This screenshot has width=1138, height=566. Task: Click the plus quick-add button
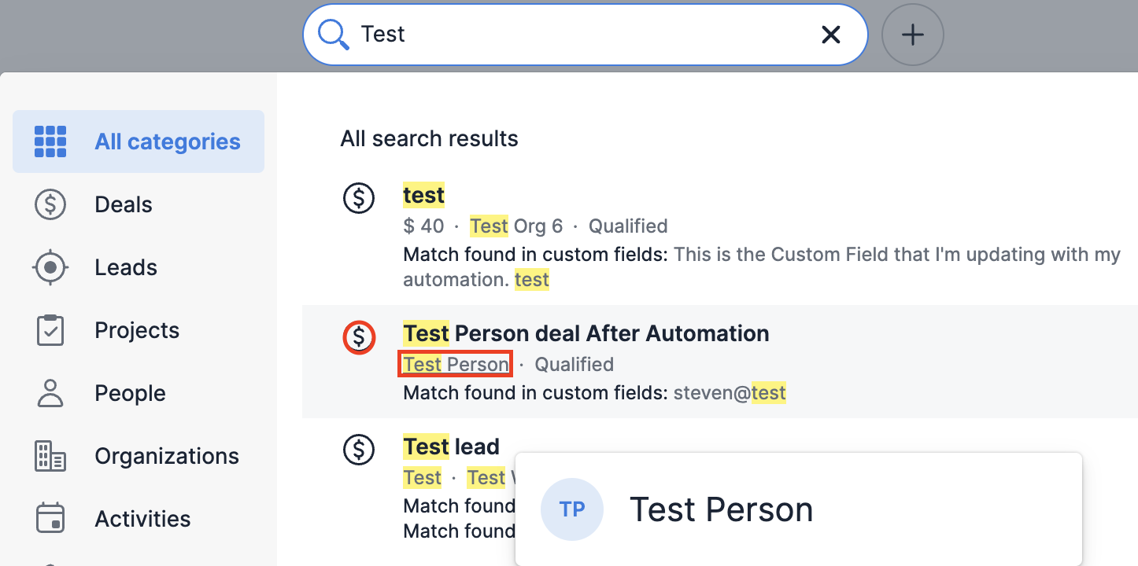coord(912,35)
